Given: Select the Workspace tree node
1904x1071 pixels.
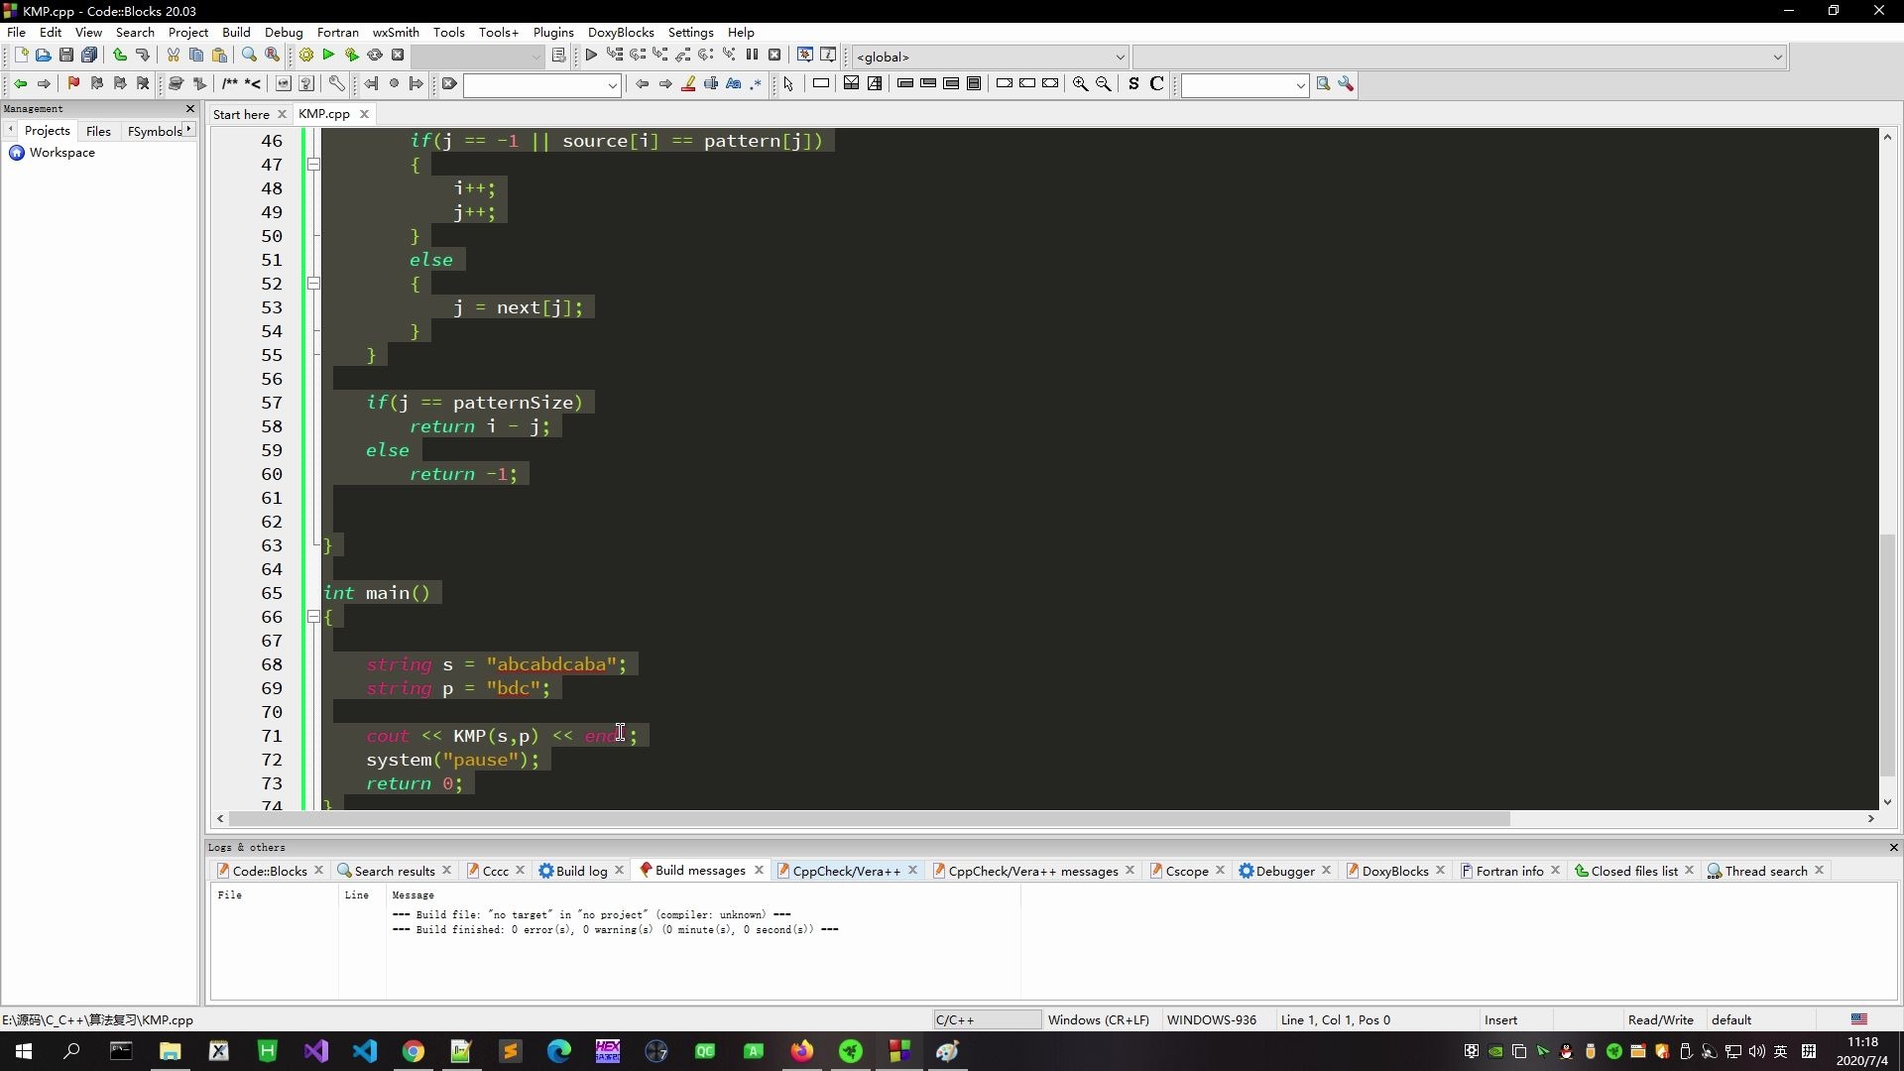Looking at the screenshot, I should pos(61,153).
